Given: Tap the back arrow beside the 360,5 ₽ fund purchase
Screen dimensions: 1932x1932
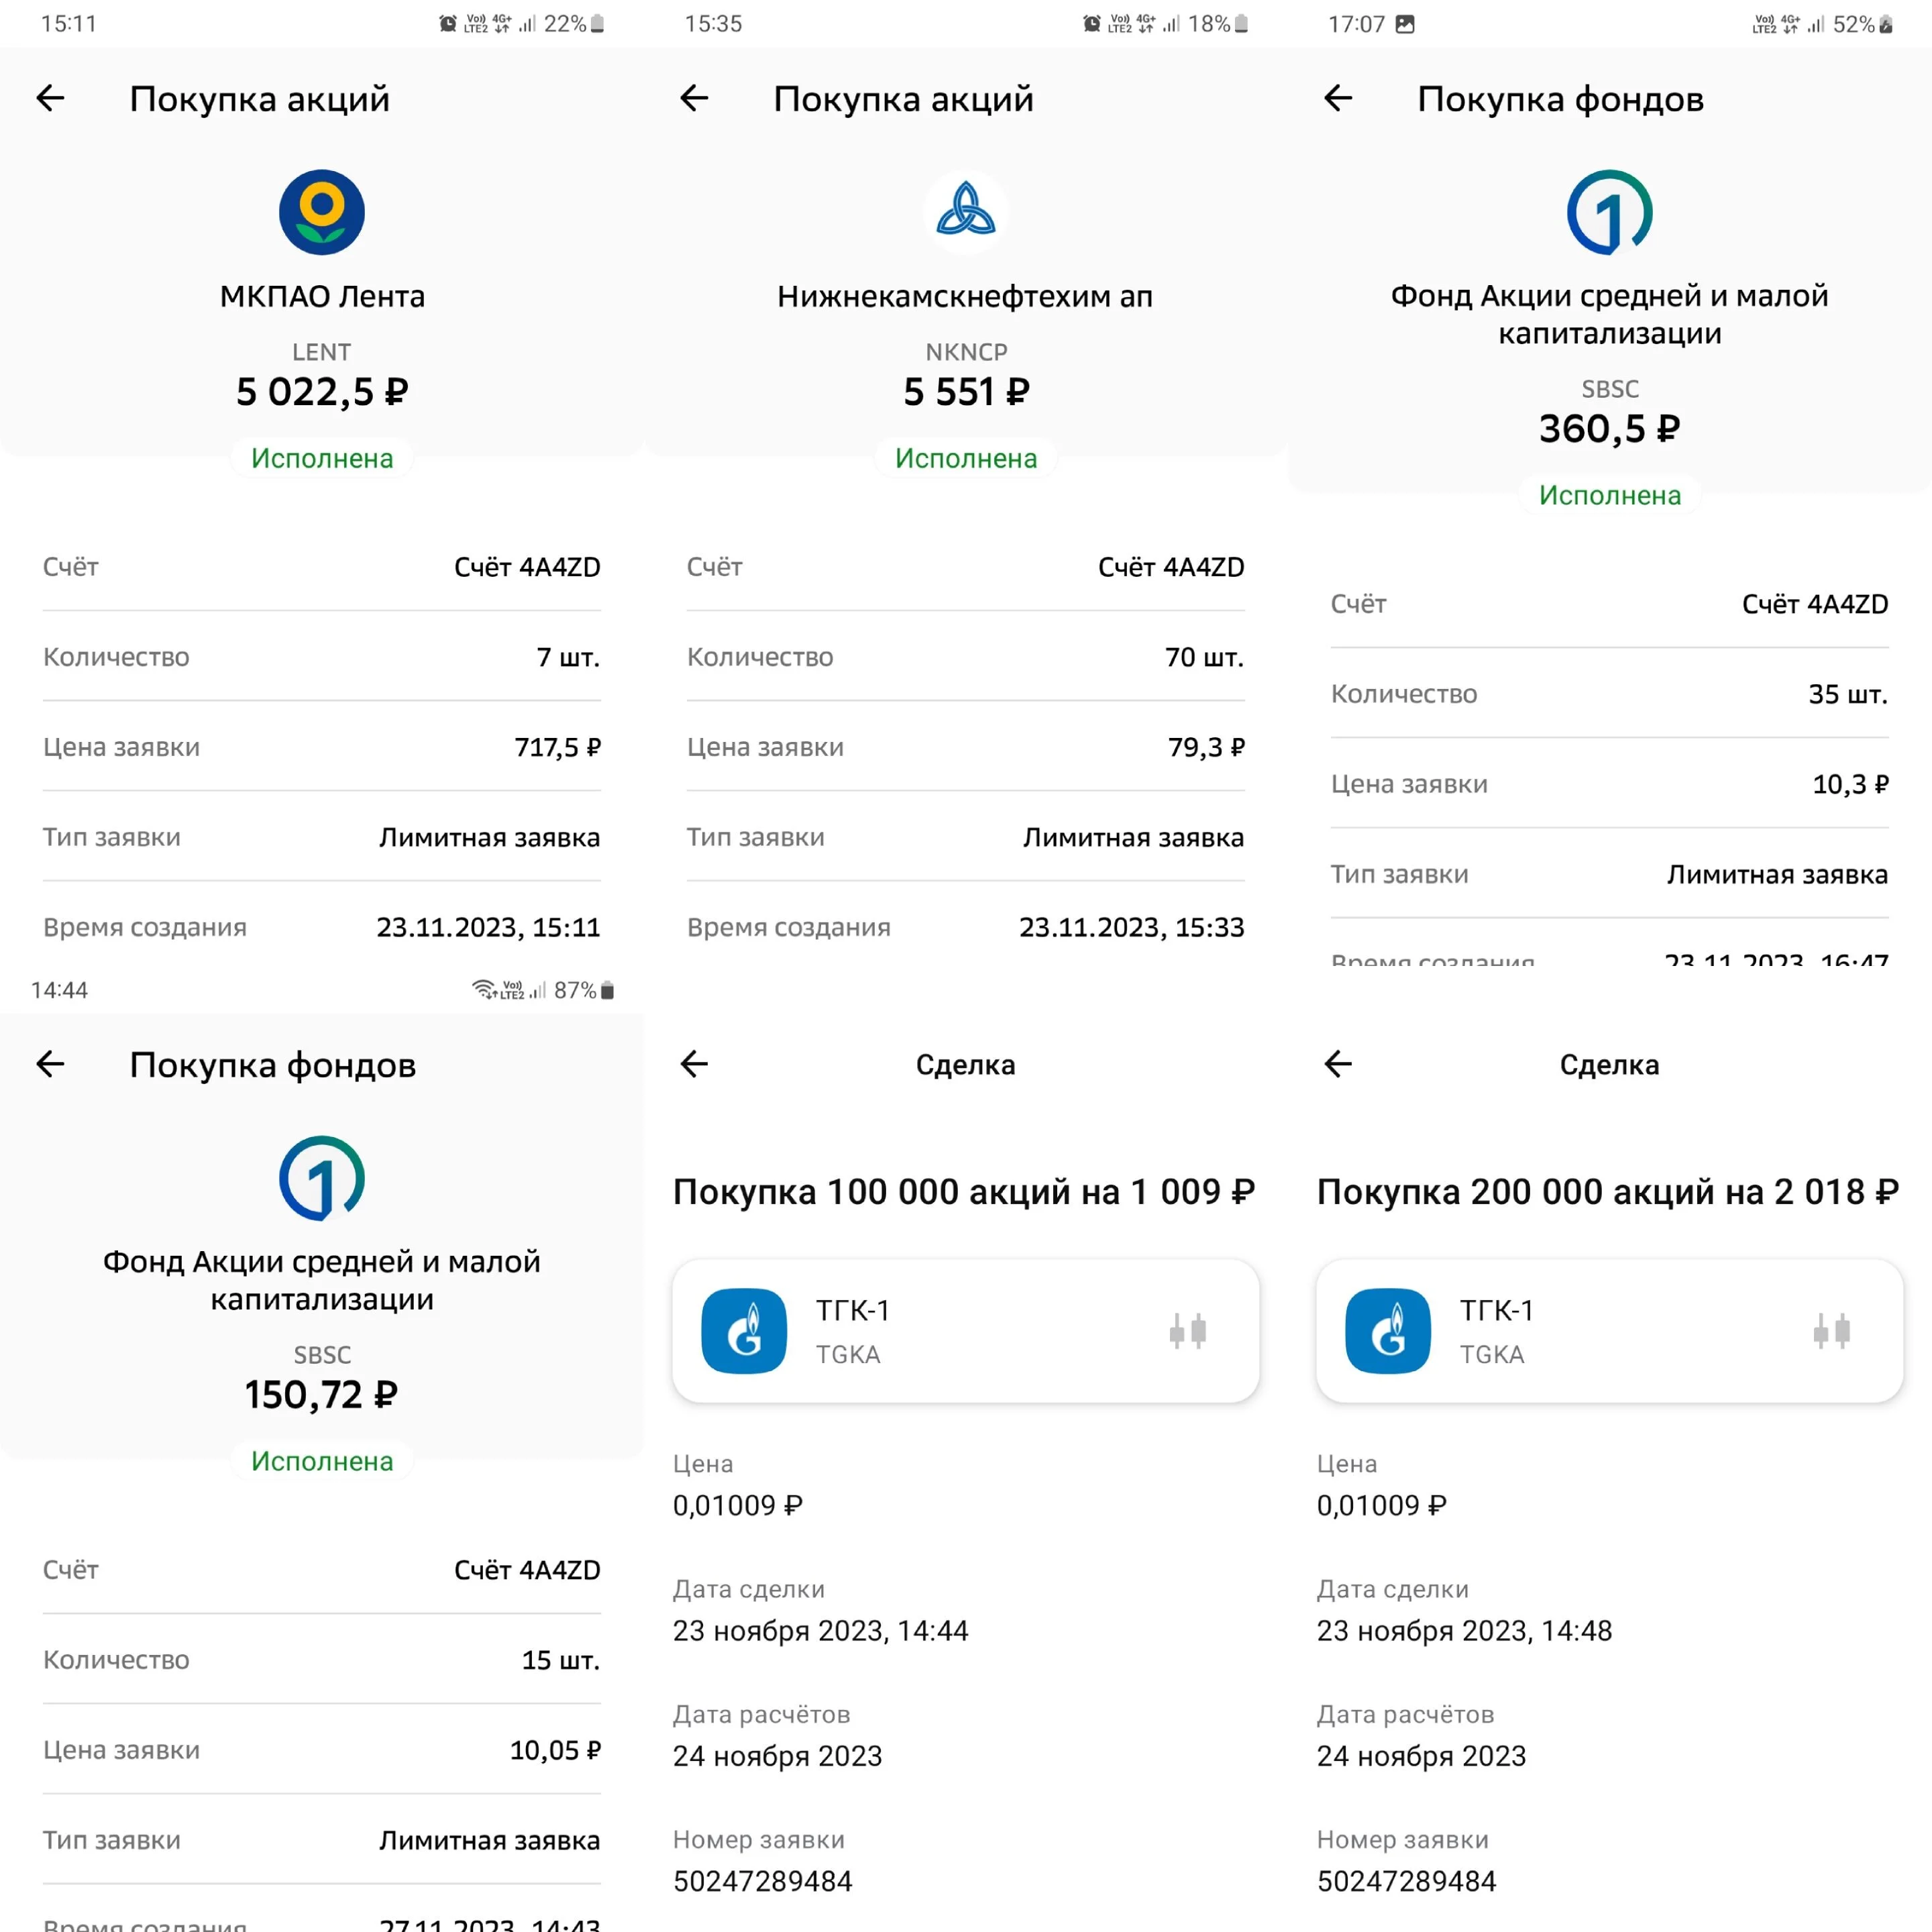Looking at the screenshot, I should pos(1338,98).
